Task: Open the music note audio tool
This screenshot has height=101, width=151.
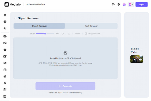Action: pyautogui.click(x=5, y=83)
